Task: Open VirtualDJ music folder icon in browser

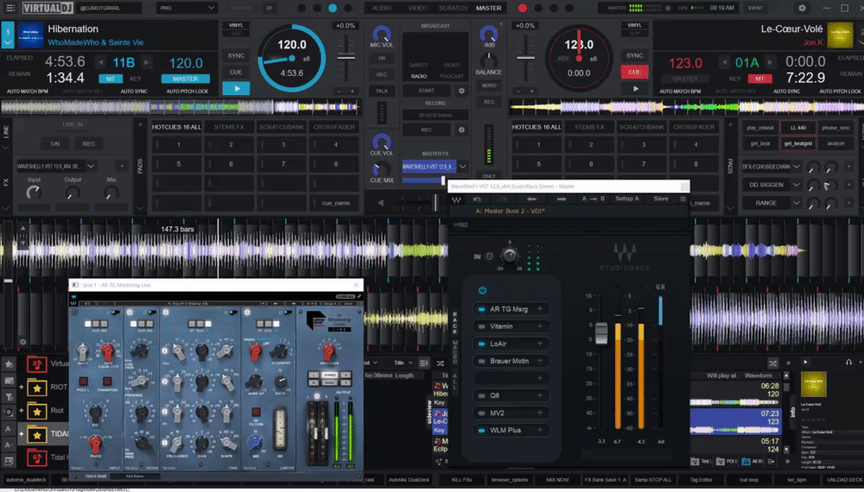Action: pos(37,363)
